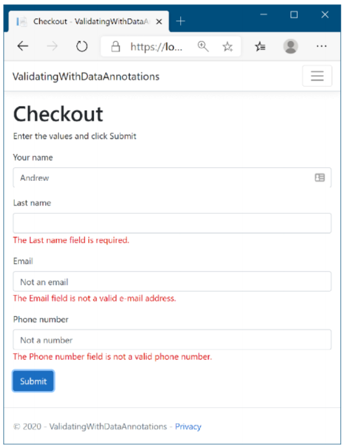Open browser settings ellipsis menu
Image resolution: width=346 pixels, height=448 pixels.
coord(321,47)
